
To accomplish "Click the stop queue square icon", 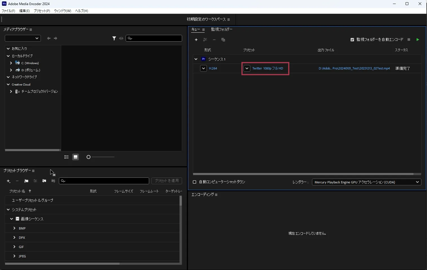I will 409,40.
